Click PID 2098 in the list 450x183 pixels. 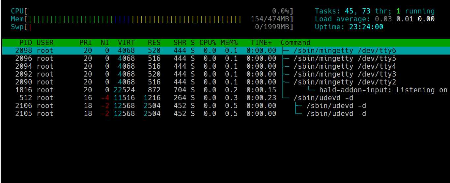pyautogui.click(x=24, y=51)
